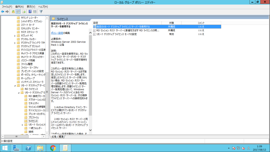Sort by the 状態 column header
270x152 pixels.
171,23
